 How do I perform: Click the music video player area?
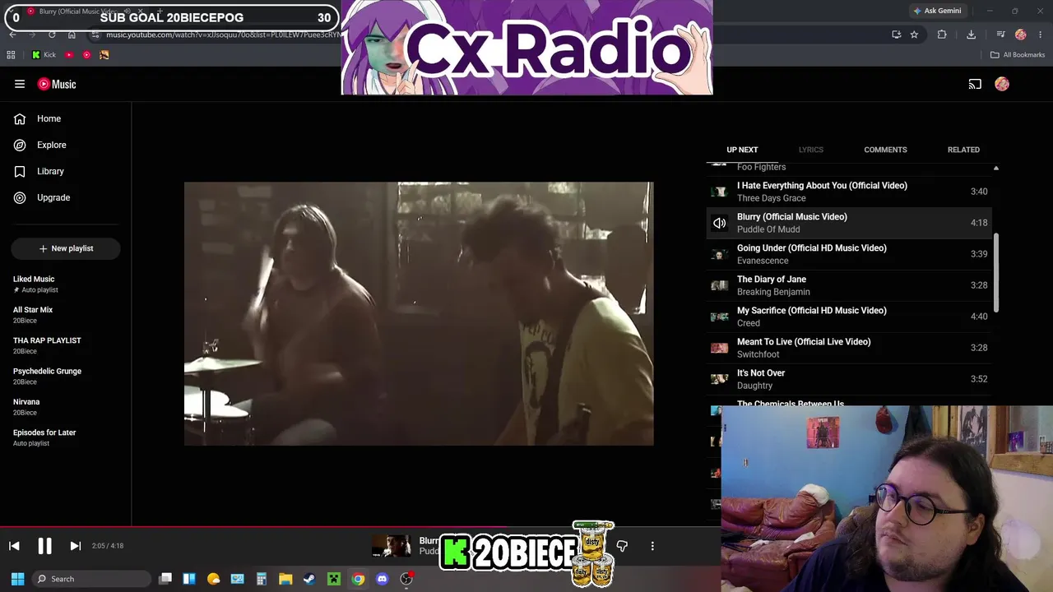coord(419,313)
